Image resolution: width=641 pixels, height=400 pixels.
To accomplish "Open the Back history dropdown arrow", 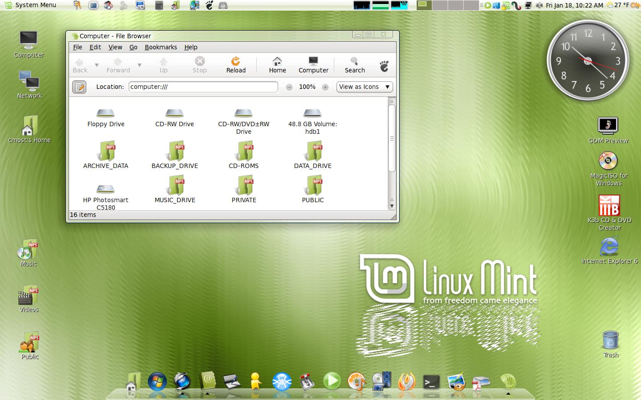I will click(97, 65).
